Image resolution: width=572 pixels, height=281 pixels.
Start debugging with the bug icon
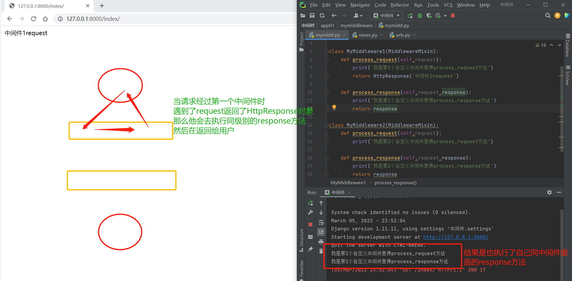[420, 16]
